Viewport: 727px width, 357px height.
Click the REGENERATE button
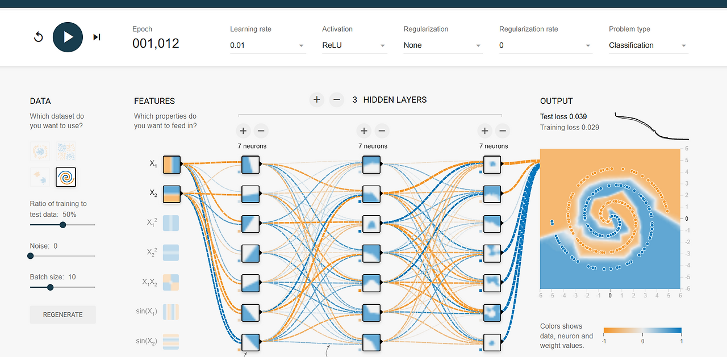pos(62,314)
